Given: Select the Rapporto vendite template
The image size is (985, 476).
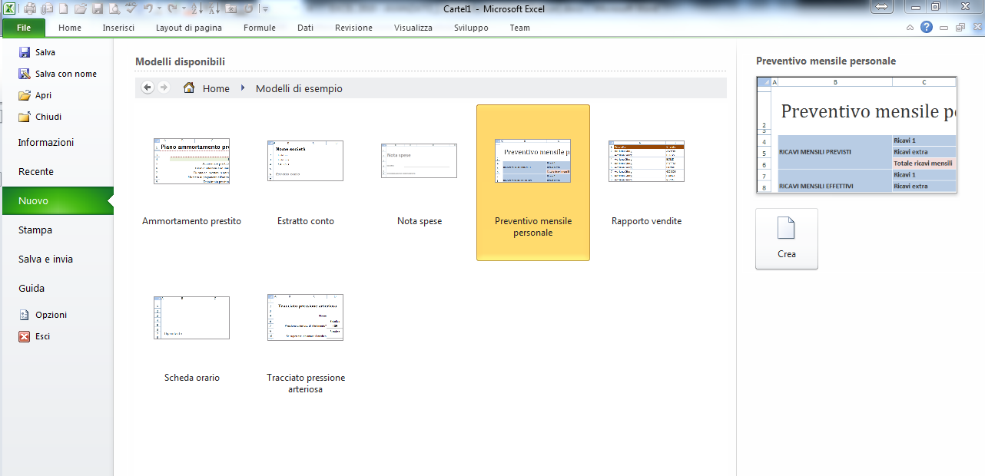Looking at the screenshot, I should 646,183.
